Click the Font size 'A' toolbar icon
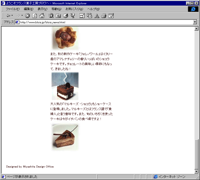Image resolution: width=200 pixels, height=180 pixels. (x=97, y=16)
